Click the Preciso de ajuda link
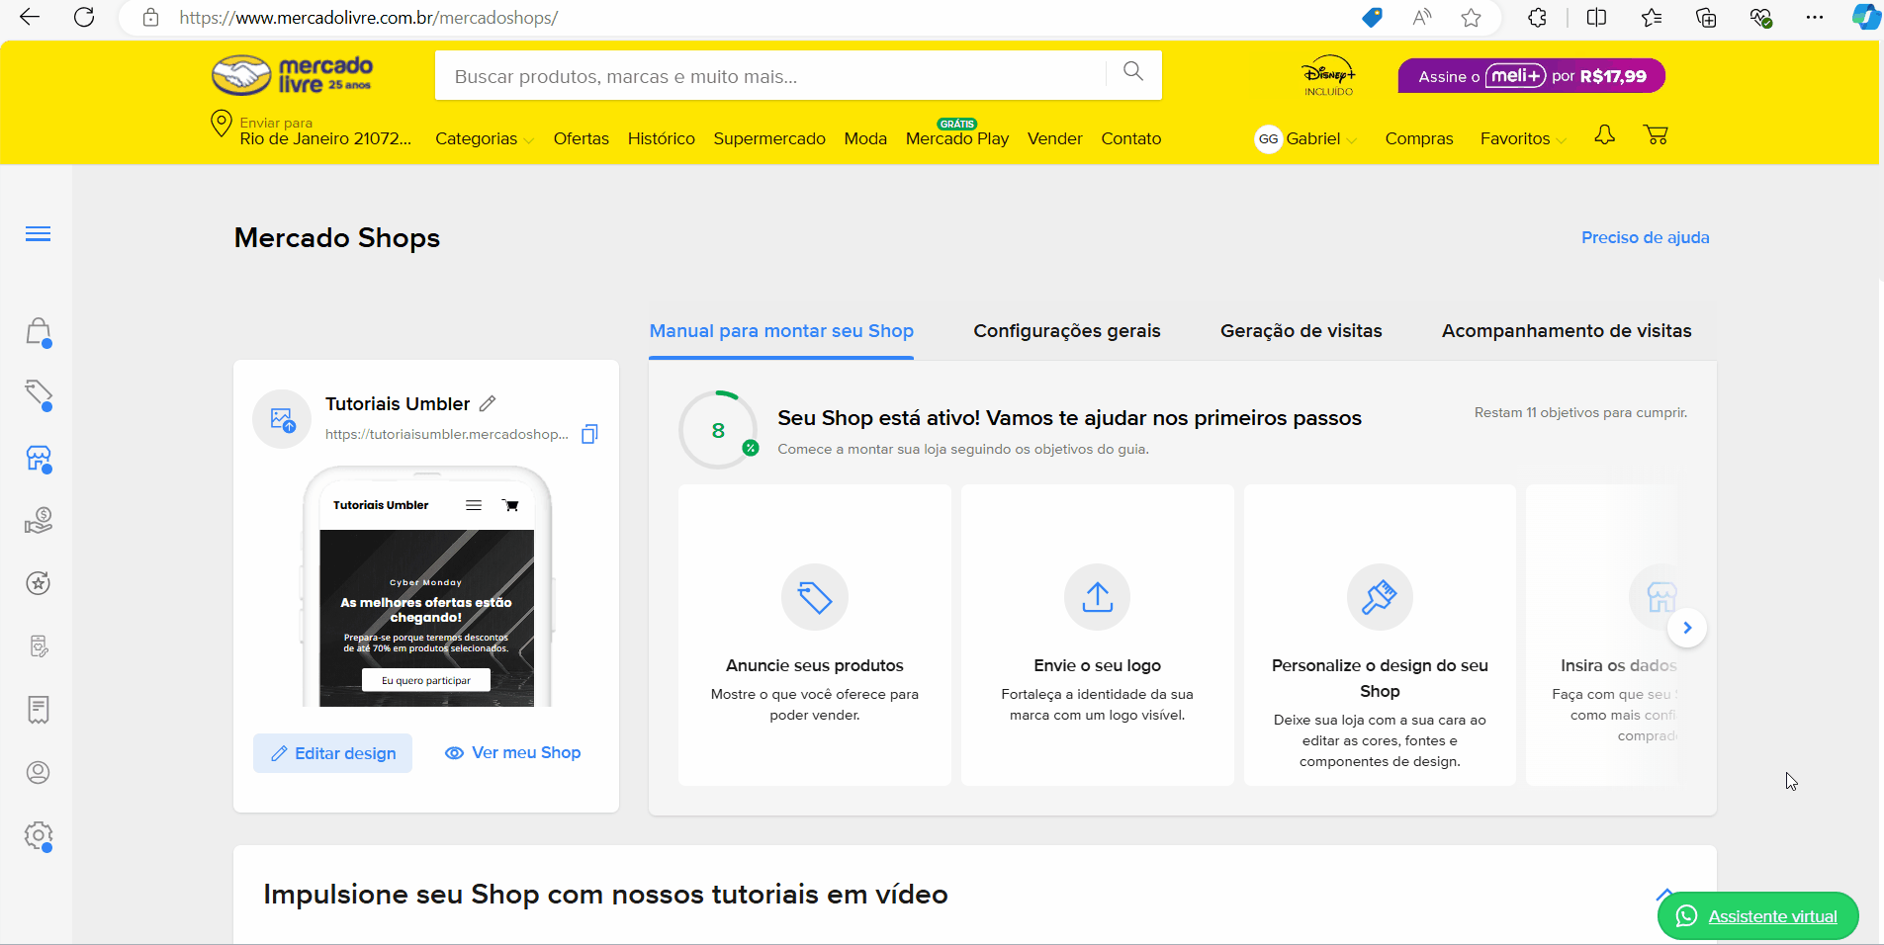The height and width of the screenshot is (945, 1884). [1645, 237]
